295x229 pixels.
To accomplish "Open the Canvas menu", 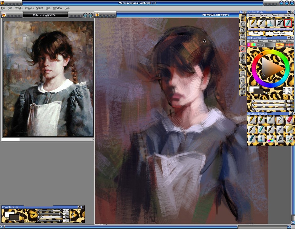I will 29,8.
